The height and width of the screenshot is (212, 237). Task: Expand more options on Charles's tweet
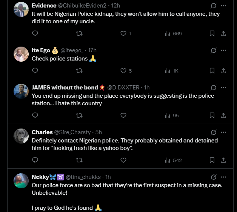[223, 132]
